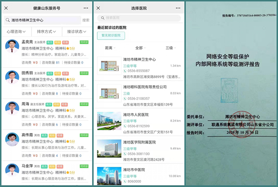Image resolution: width=278 pixels, height=187 pixels.
Task: Open 潍坊医学院附属医院 hospital entry
Action: click(139, 150)
